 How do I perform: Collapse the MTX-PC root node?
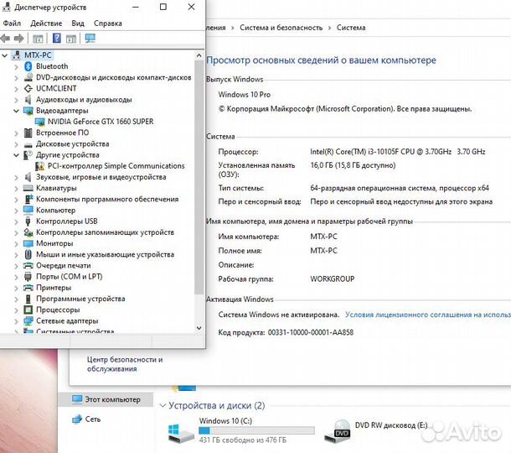[x=5, y=55]
